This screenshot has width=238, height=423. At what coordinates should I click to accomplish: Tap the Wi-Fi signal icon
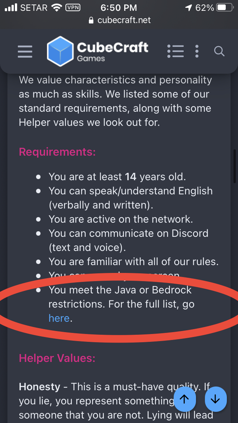[x=57, y=7]
